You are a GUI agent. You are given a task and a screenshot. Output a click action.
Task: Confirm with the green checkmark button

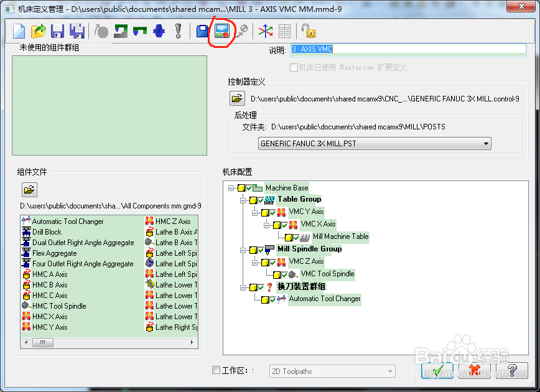point(437,370)
